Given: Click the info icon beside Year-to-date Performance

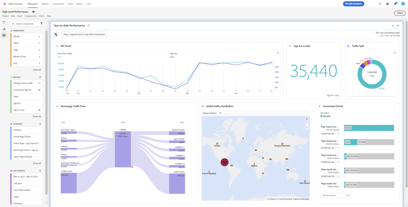Looking at the screenshot, I should (89, 26).
